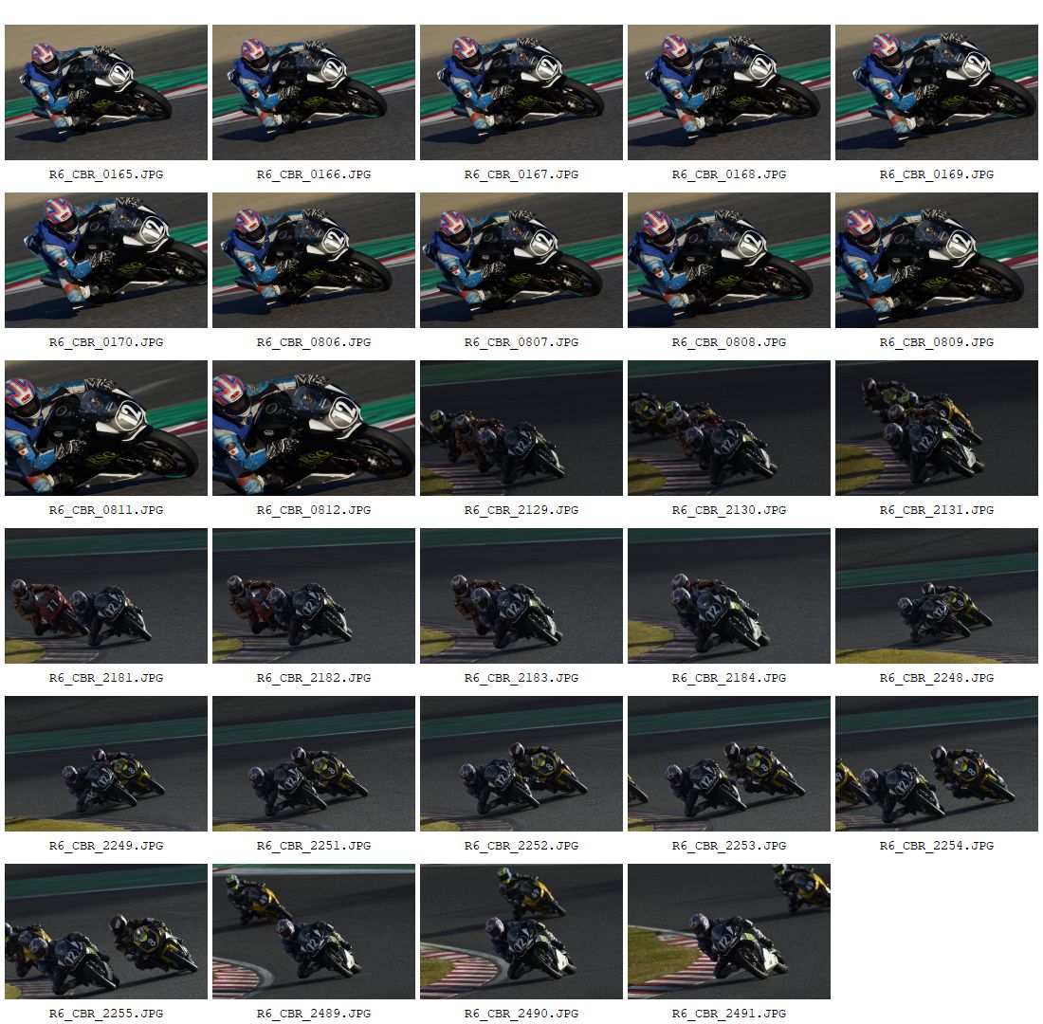1043x1024 pixels.
Task: Select the R6_CBR_0166.JPG photo
Action: (313, 93)
